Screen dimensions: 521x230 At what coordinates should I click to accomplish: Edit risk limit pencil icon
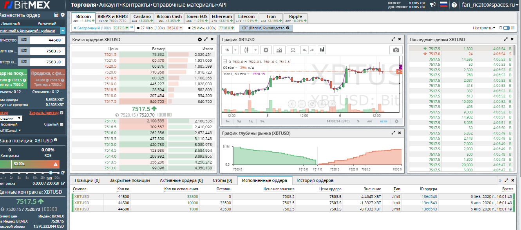tap(63, 183)
